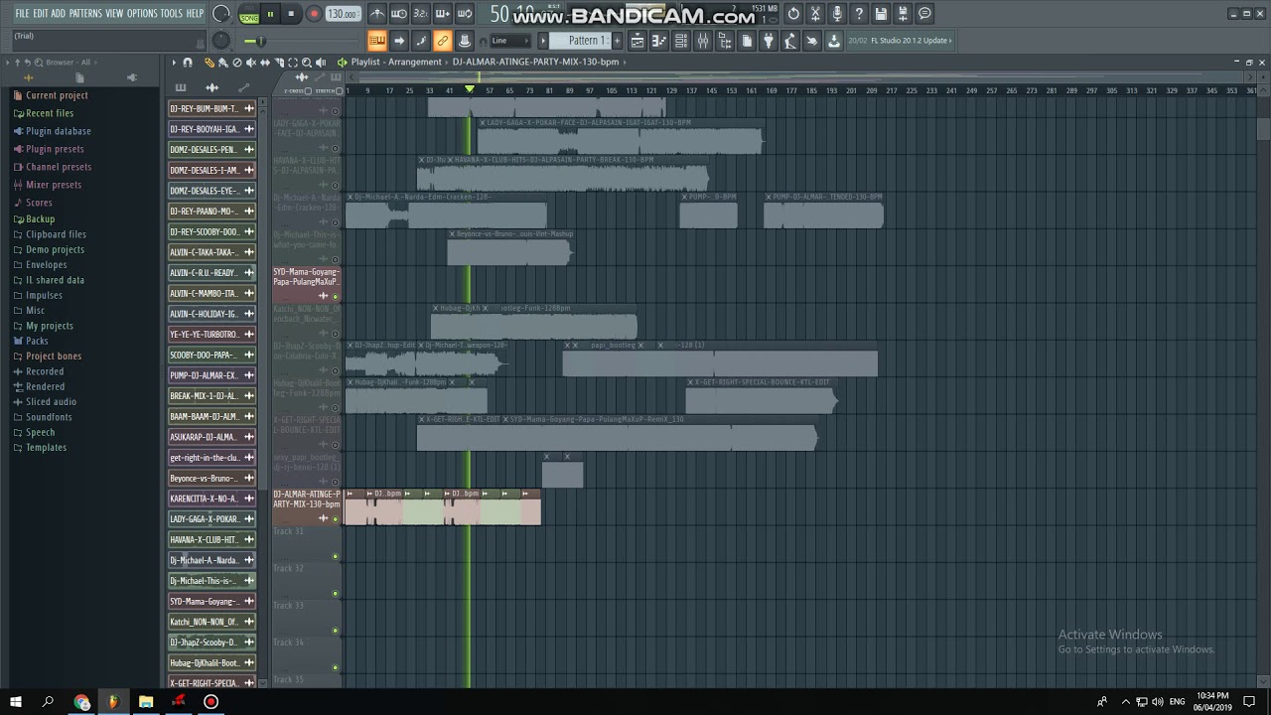The width and height of the screenshot is (1271, 715).
Task: Open the EDIT menu
Action: (41, 14)
